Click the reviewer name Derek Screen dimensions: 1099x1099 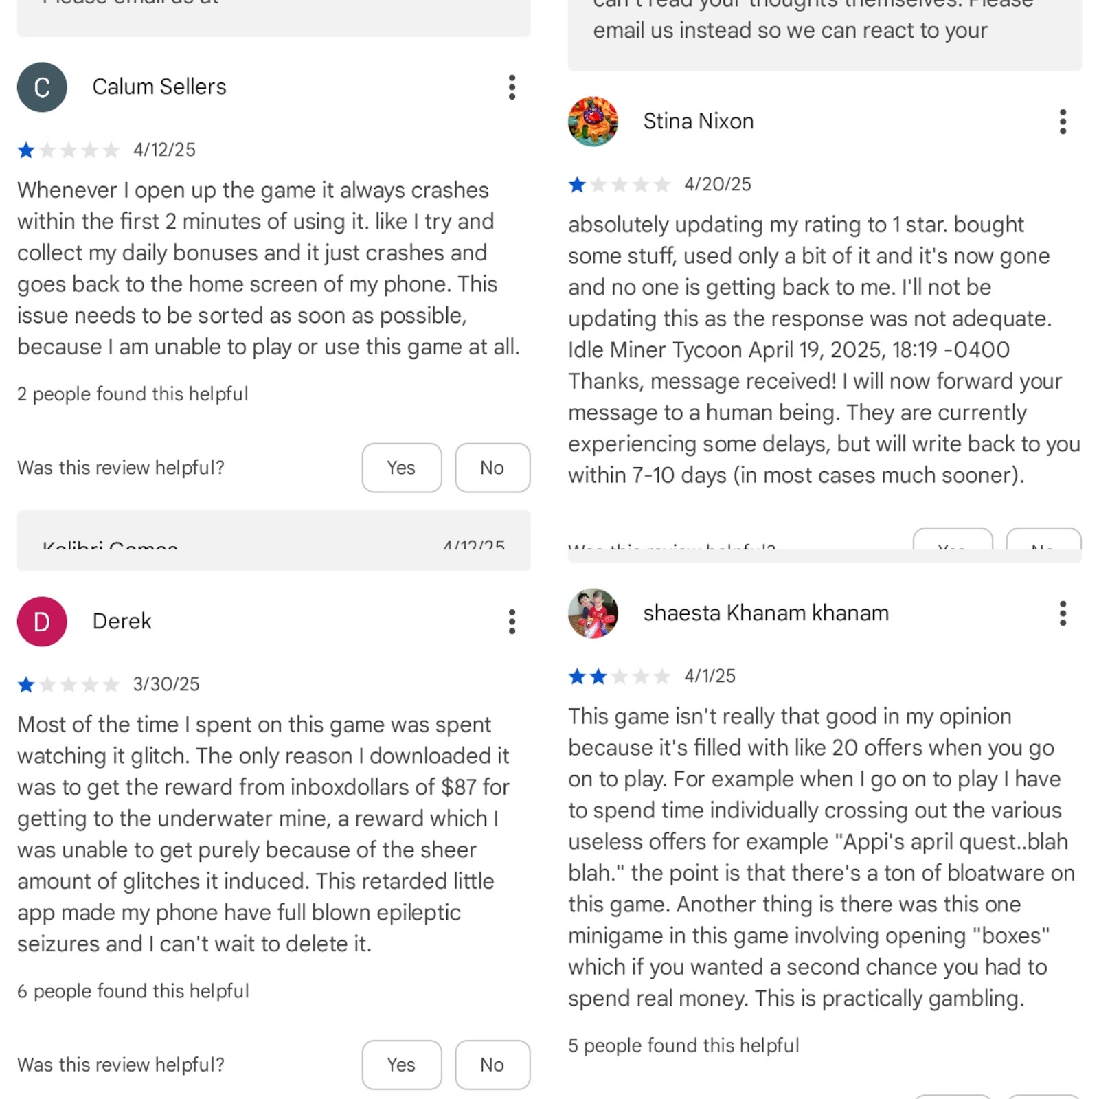coord(122,622)
